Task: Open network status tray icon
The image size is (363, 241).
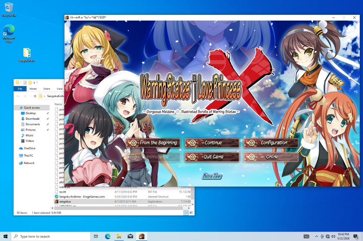Action: point(327,236)
